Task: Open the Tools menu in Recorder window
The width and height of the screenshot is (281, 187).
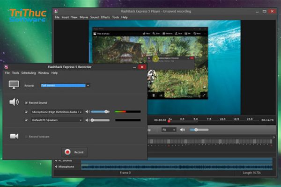Action: pyautogui.click(x=15, y=73)
